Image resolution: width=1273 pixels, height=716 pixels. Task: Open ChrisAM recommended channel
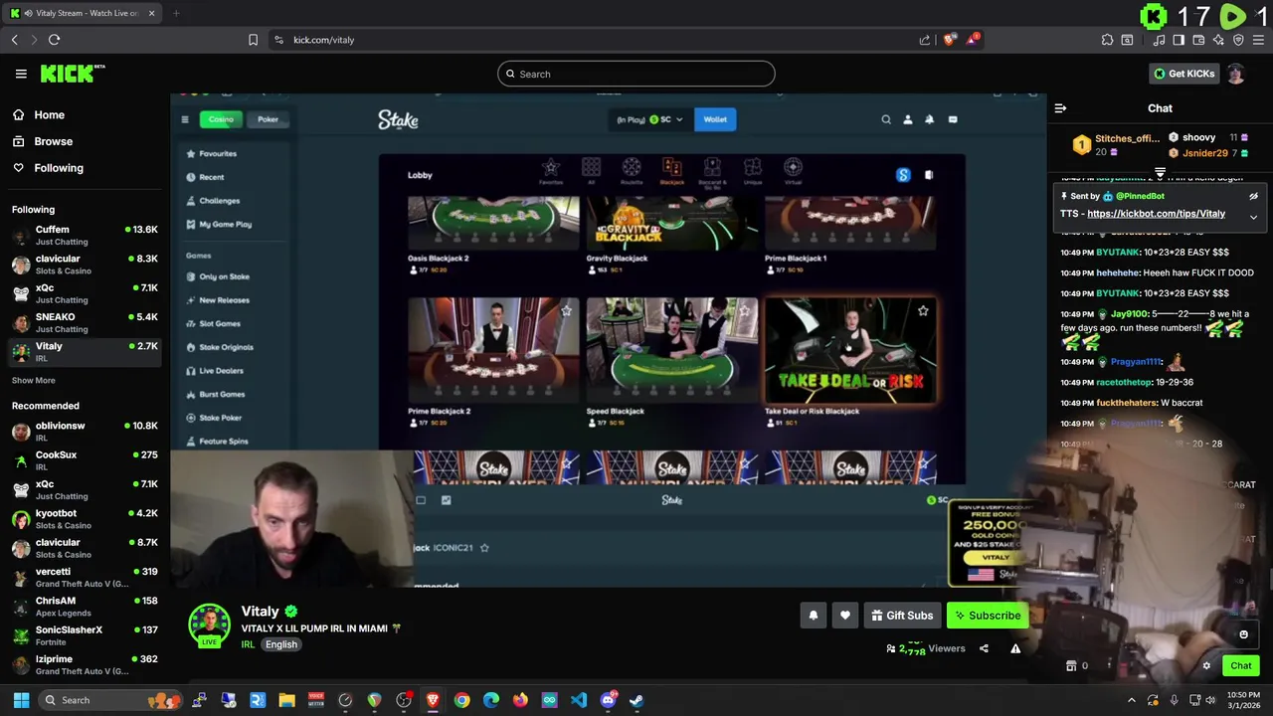point(85,606)
